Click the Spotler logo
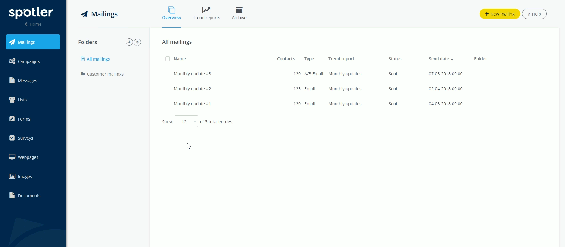The height and width of the screenshot is (247, 565). pos(31,13)
